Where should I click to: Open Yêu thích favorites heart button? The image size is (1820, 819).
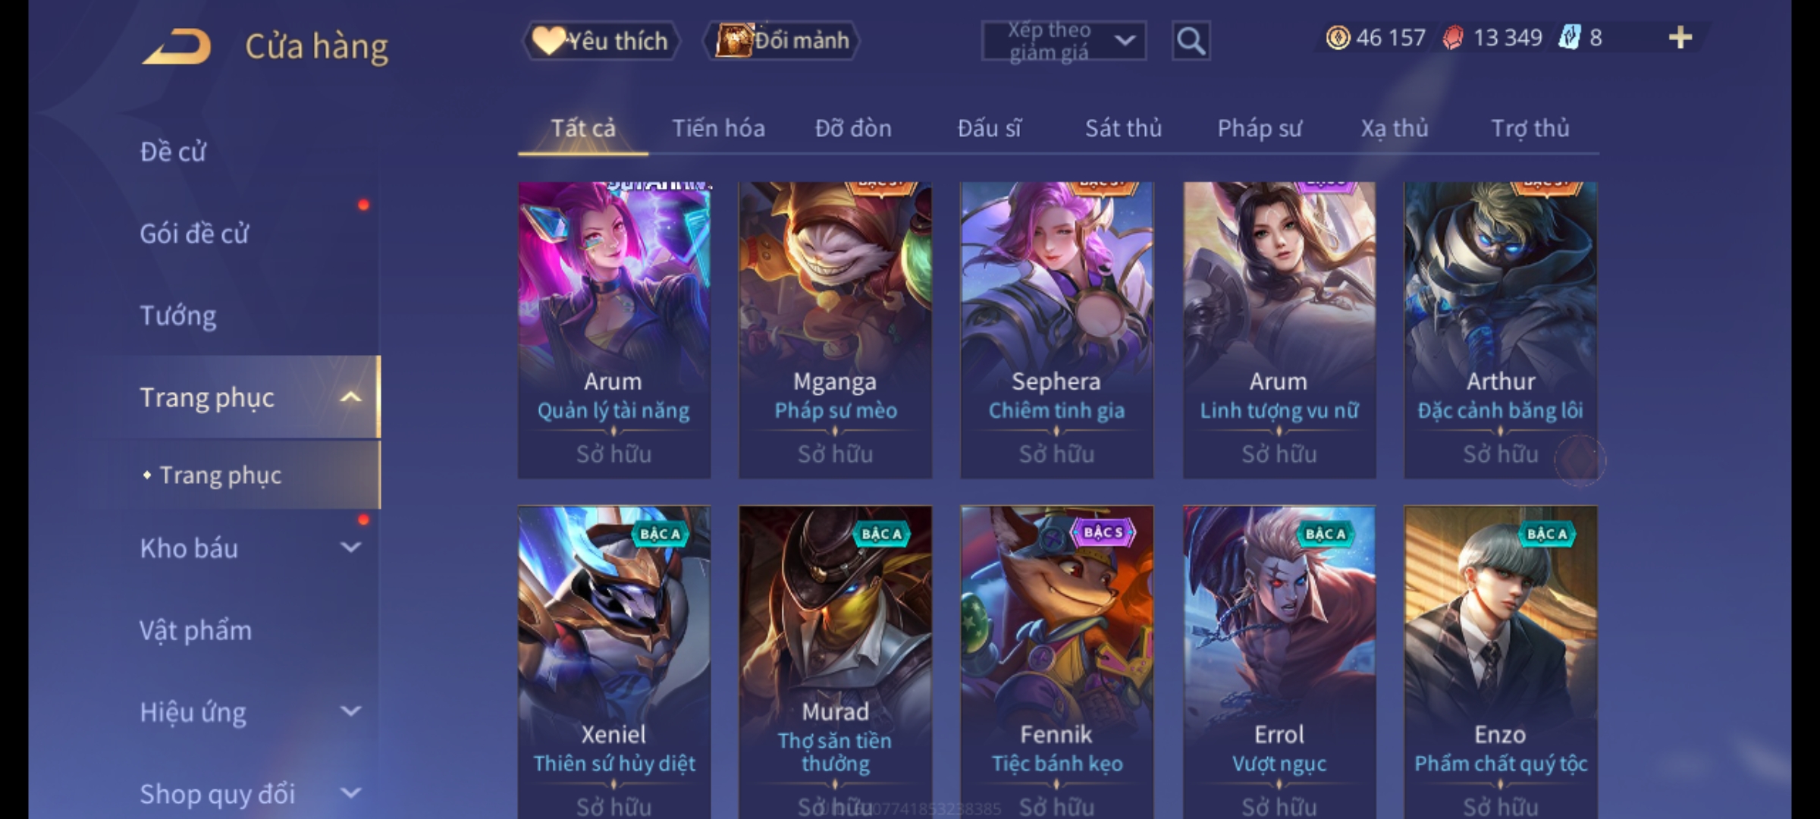tap(601, 40)
